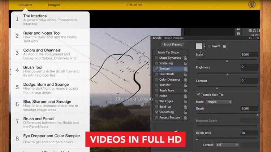
Task: Collapse the Brush panel with double arrows
Action: [250, 38]
